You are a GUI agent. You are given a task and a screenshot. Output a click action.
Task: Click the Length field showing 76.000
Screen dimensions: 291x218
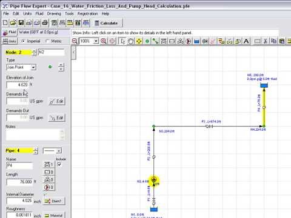click(x=19, y=182)
